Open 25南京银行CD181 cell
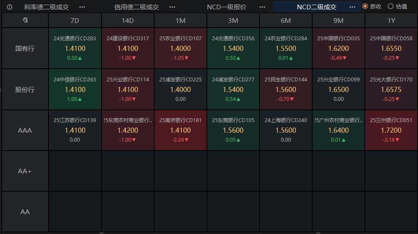This screenshot has width=418, height=234. [181, 130]
